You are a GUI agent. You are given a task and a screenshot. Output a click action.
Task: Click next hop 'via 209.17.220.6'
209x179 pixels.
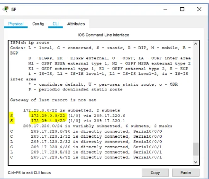(x=104, y=116)
